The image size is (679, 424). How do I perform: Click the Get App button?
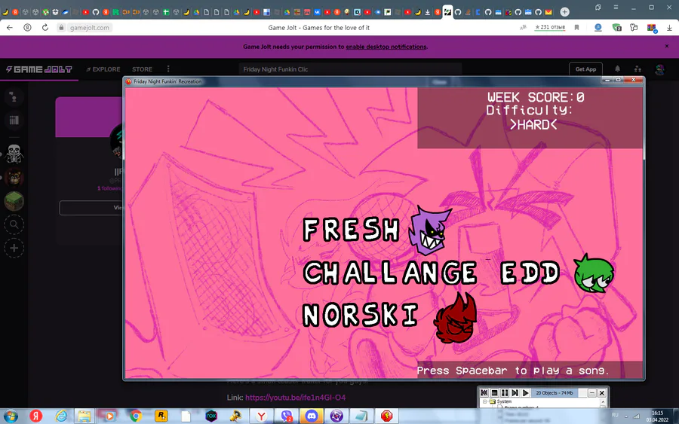tap(585, 69)
